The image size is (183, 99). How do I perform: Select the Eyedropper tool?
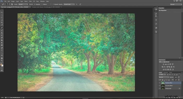(x=2, y=25)
